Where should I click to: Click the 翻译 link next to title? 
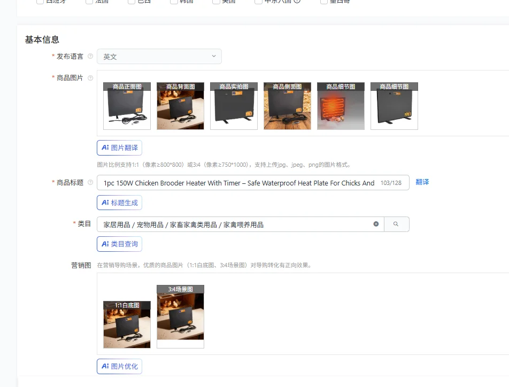tap(422, 182)
